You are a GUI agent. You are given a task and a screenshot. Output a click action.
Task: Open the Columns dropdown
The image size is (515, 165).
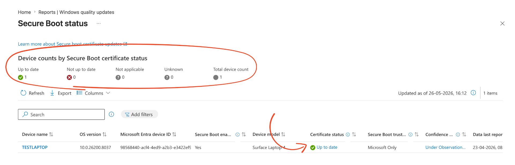click(93, 93)
